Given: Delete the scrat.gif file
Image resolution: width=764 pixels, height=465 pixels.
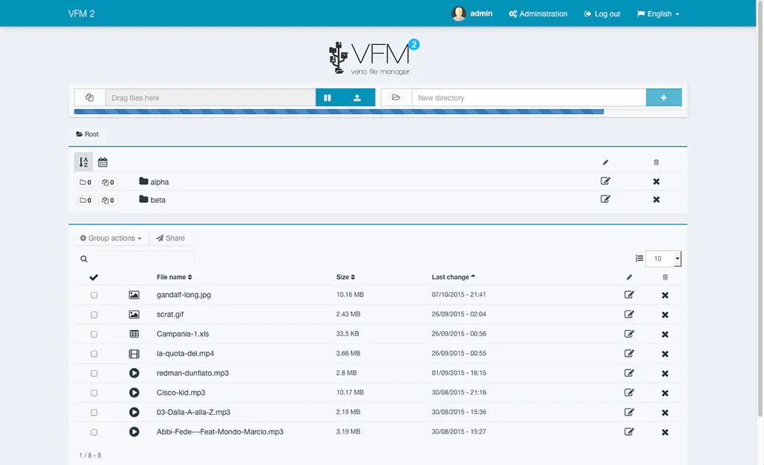Looking at the screenshot, I should (665, 315).
